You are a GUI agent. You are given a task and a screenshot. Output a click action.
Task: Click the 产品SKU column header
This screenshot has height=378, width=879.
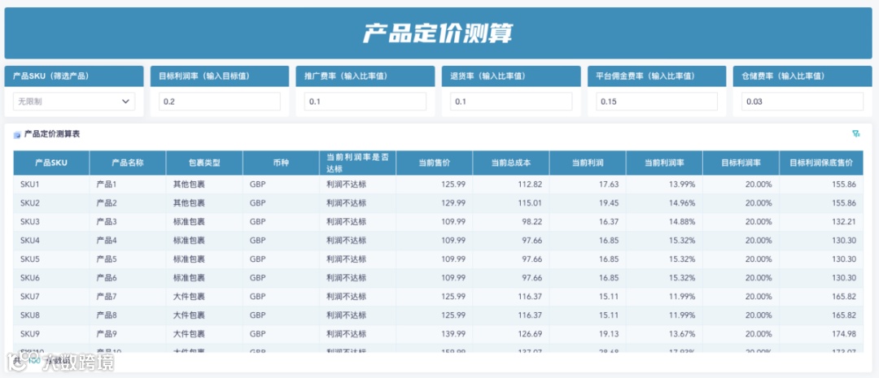51,163
